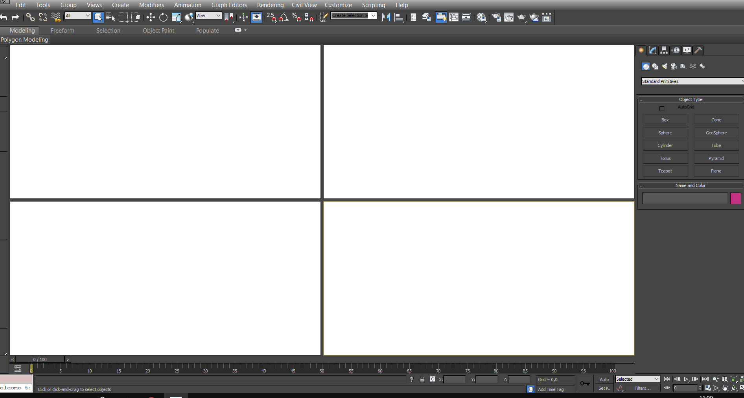The image size is (744, 398).
Task: Select the Mirror tool icon
Action: pyautogui.click(x=386, y=17)
